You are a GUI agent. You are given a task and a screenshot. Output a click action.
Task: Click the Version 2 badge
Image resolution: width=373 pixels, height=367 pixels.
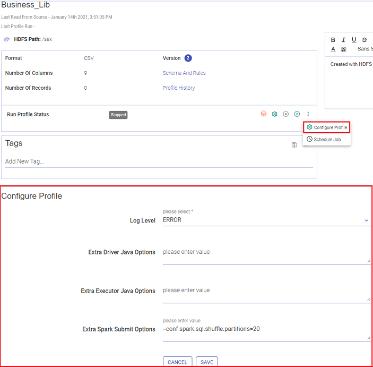pyautogui.click(x=188, y=58)
